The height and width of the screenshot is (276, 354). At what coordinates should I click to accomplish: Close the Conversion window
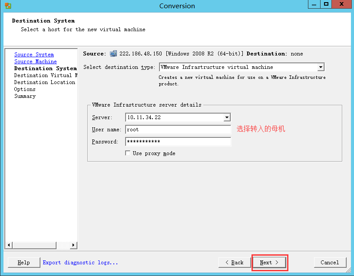click(341, 4)
